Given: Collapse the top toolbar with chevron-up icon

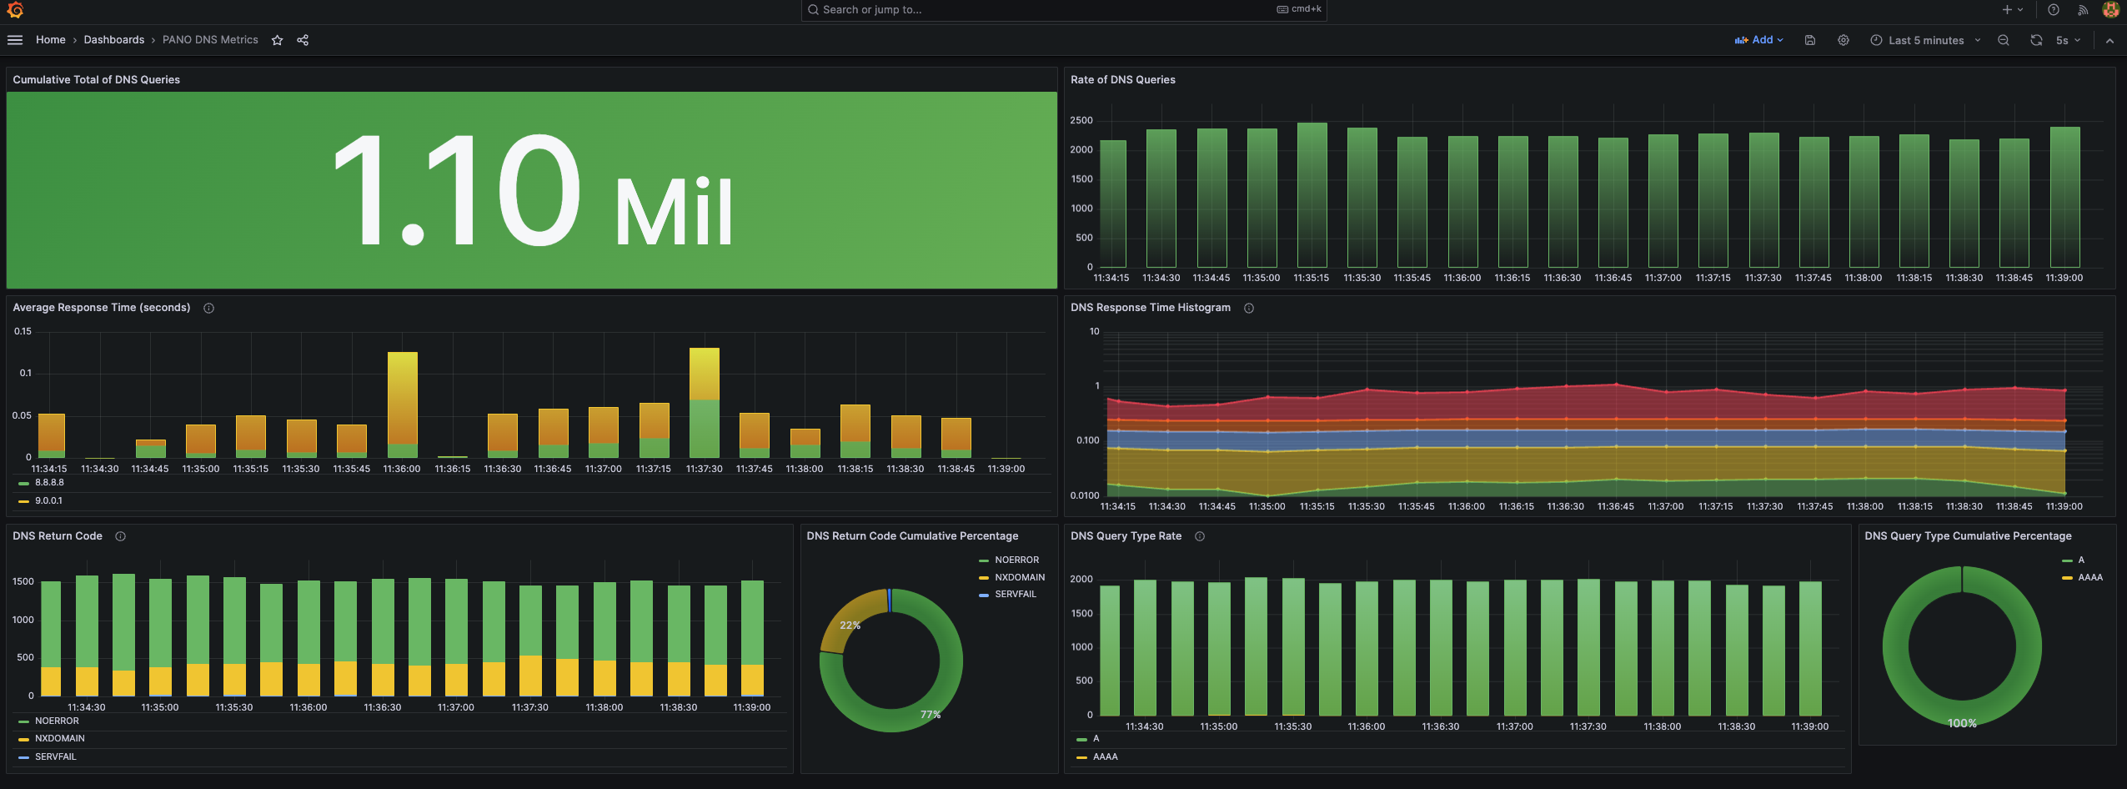Looking at the screenshot, I should click(x=2109, y=40).
